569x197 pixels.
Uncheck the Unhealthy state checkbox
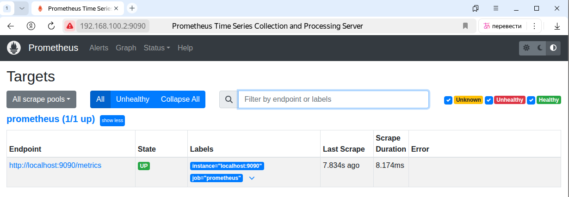pyautogui.click(x=489, y=100)
